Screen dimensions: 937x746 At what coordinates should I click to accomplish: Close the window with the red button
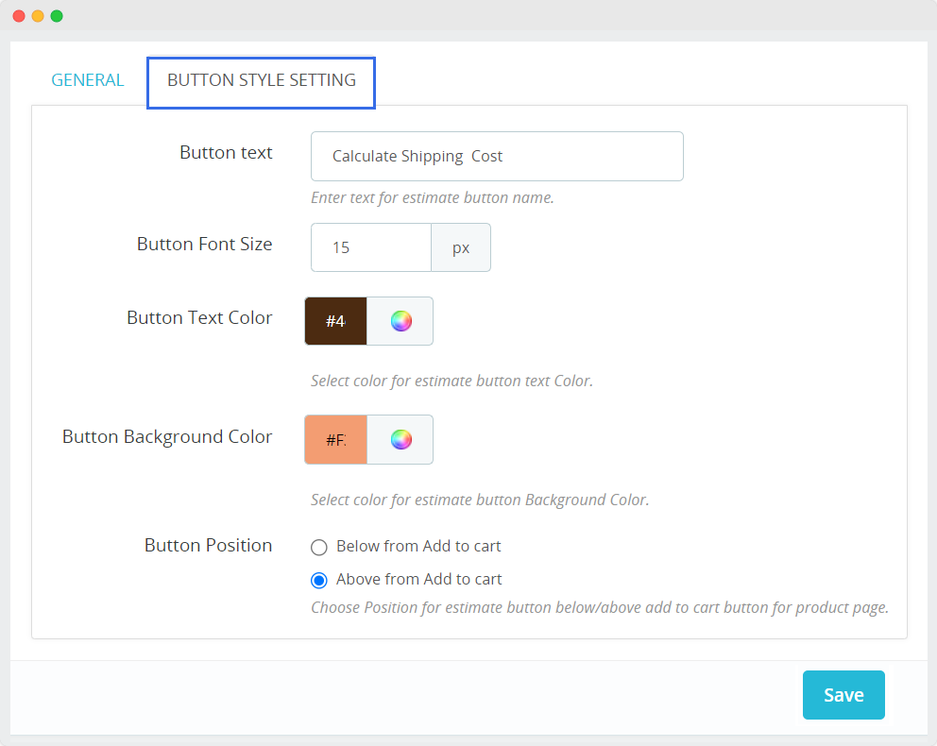(x=19, y=16)
